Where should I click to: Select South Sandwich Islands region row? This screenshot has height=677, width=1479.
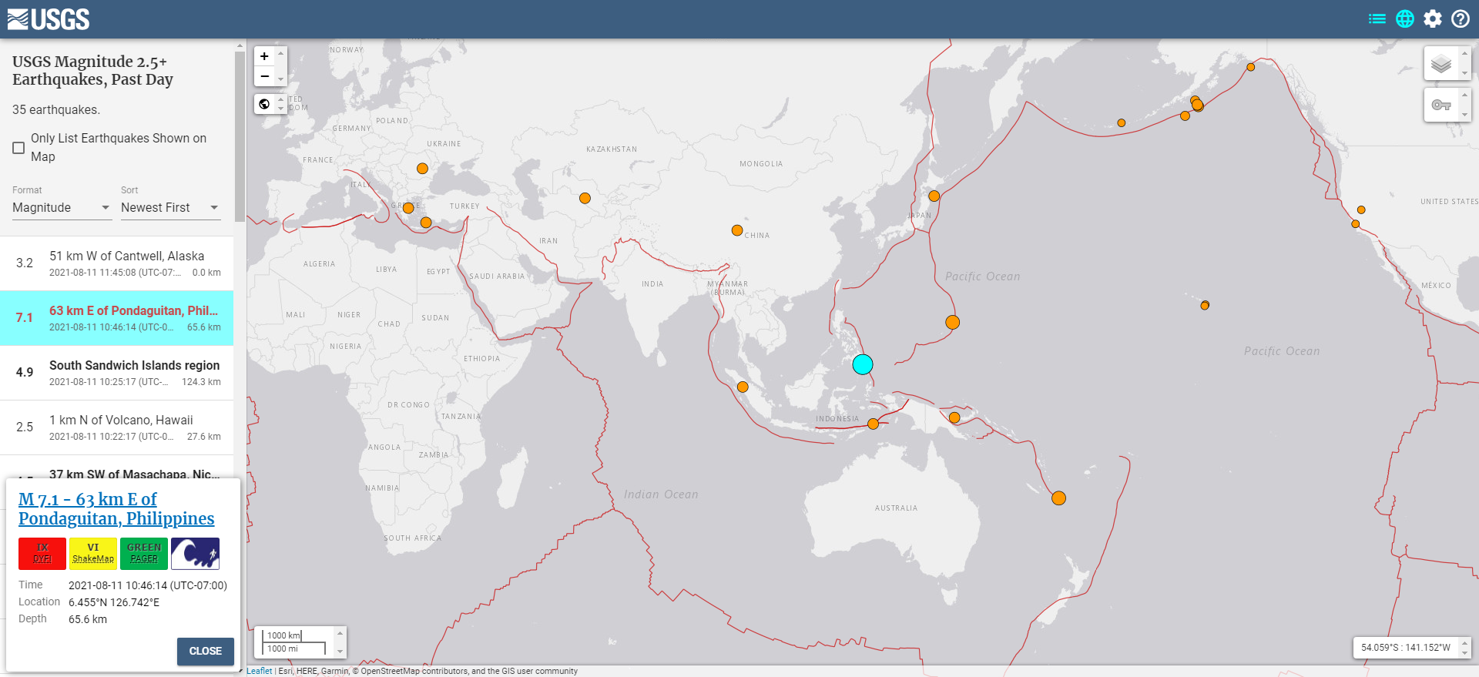point(116,373)
